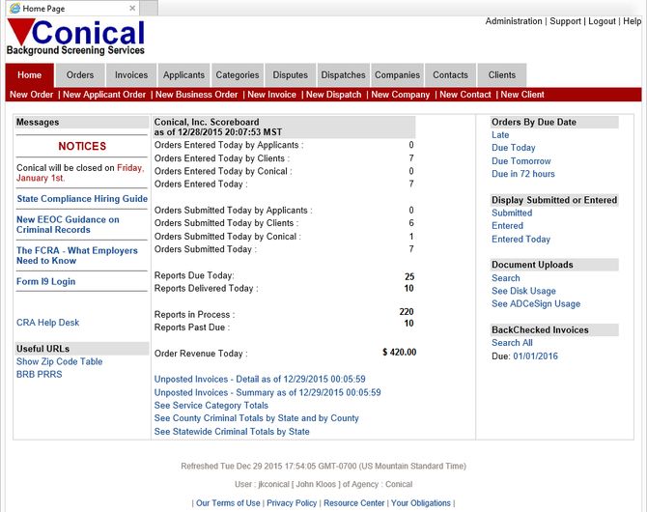View orders Due Today
This screenshot has height=512, width=647.
(x=513, y=148)
